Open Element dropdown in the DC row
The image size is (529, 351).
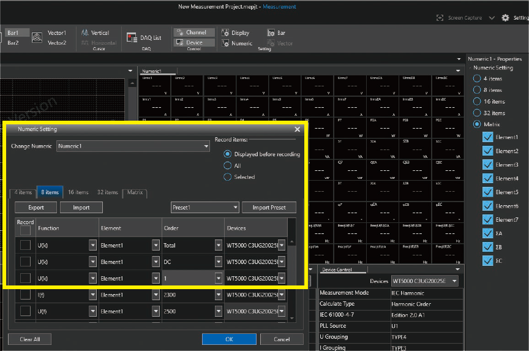click(x=156, y=262)
